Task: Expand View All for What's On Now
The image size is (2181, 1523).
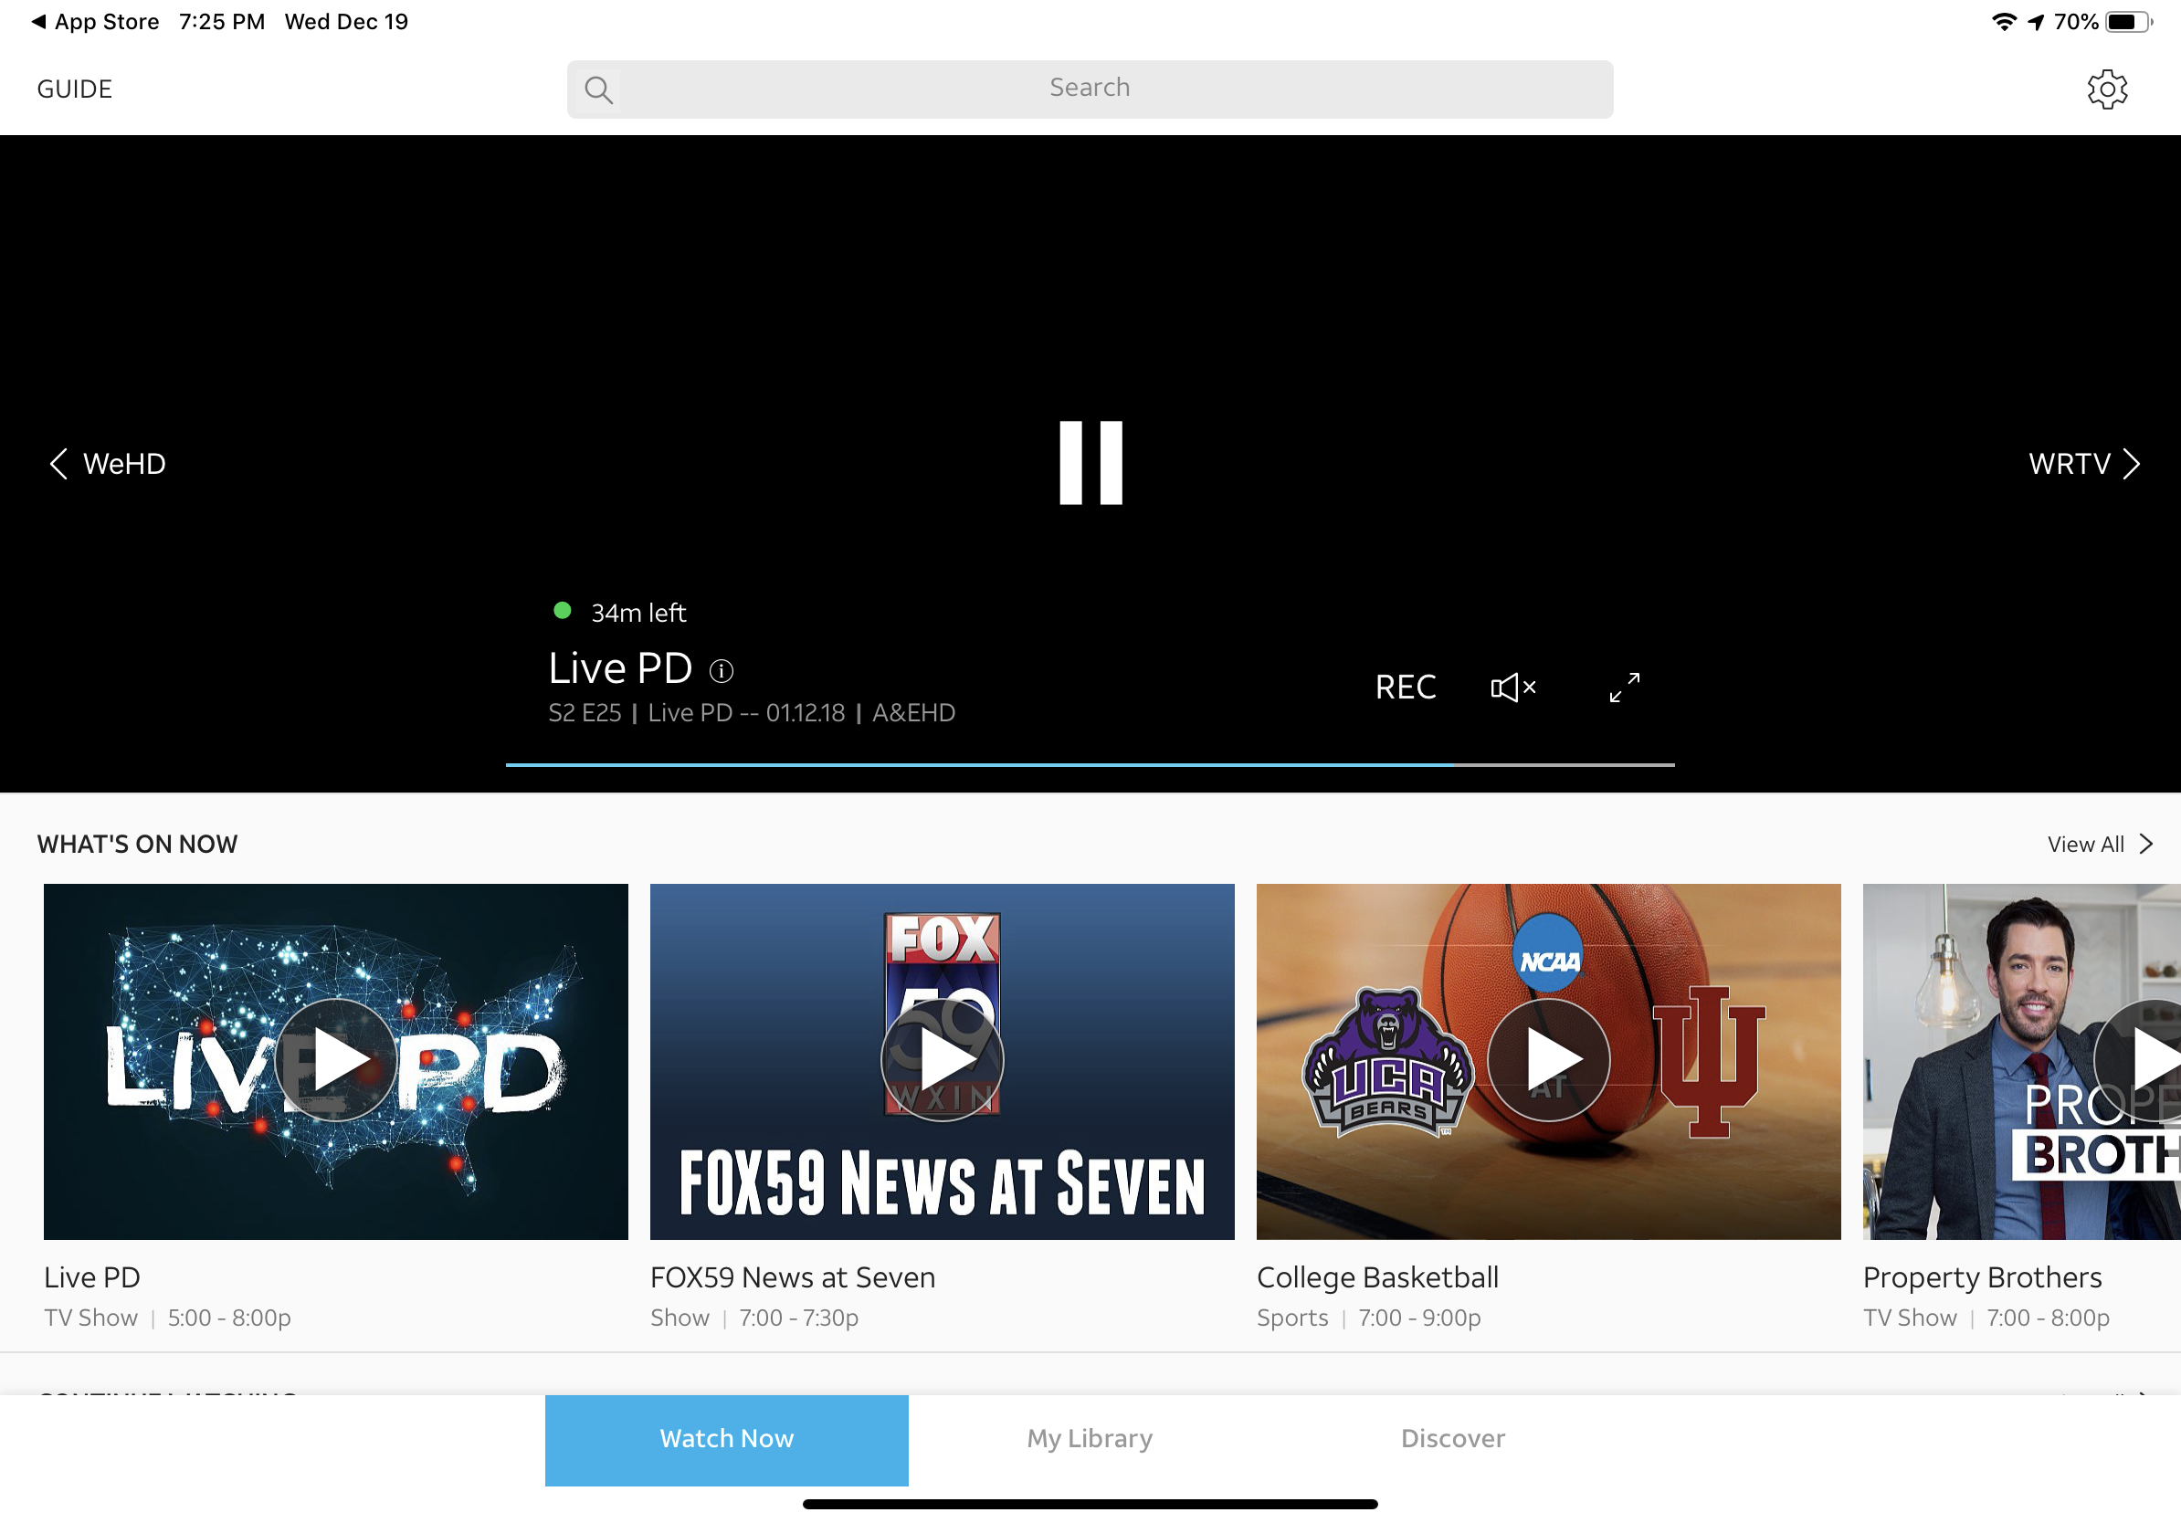Action: click(x=2099, y=844)
